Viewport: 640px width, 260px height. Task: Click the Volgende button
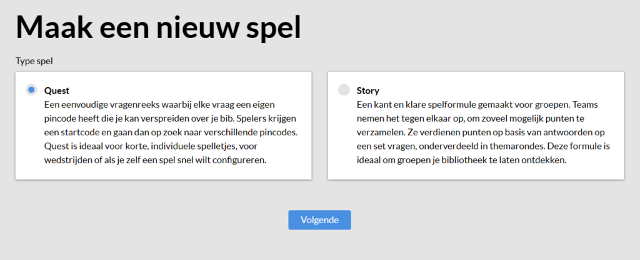pyautogui.click(x=319, y=220)
